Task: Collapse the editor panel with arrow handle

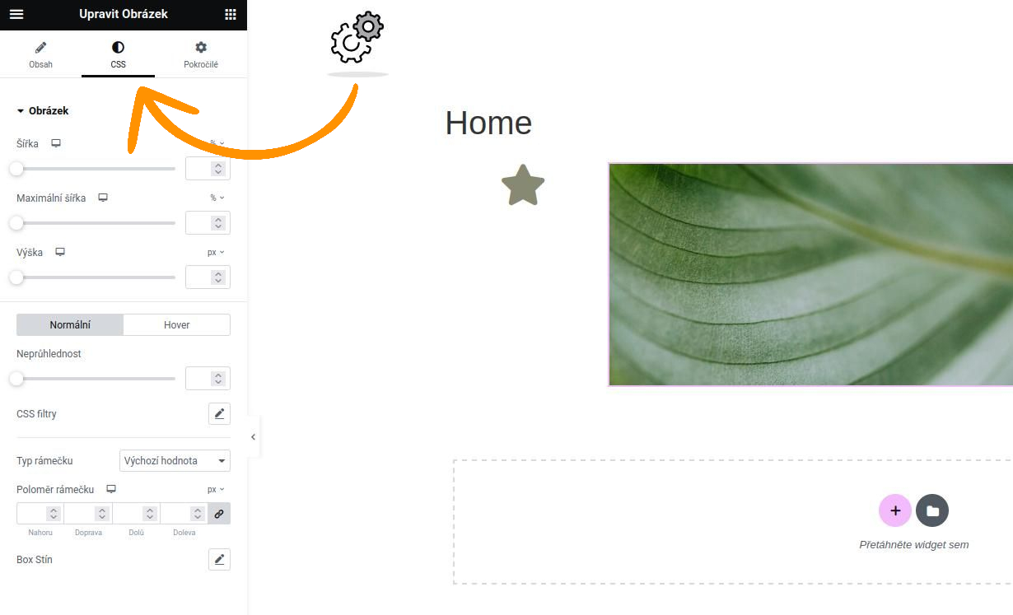Action: tap(253, 437)
